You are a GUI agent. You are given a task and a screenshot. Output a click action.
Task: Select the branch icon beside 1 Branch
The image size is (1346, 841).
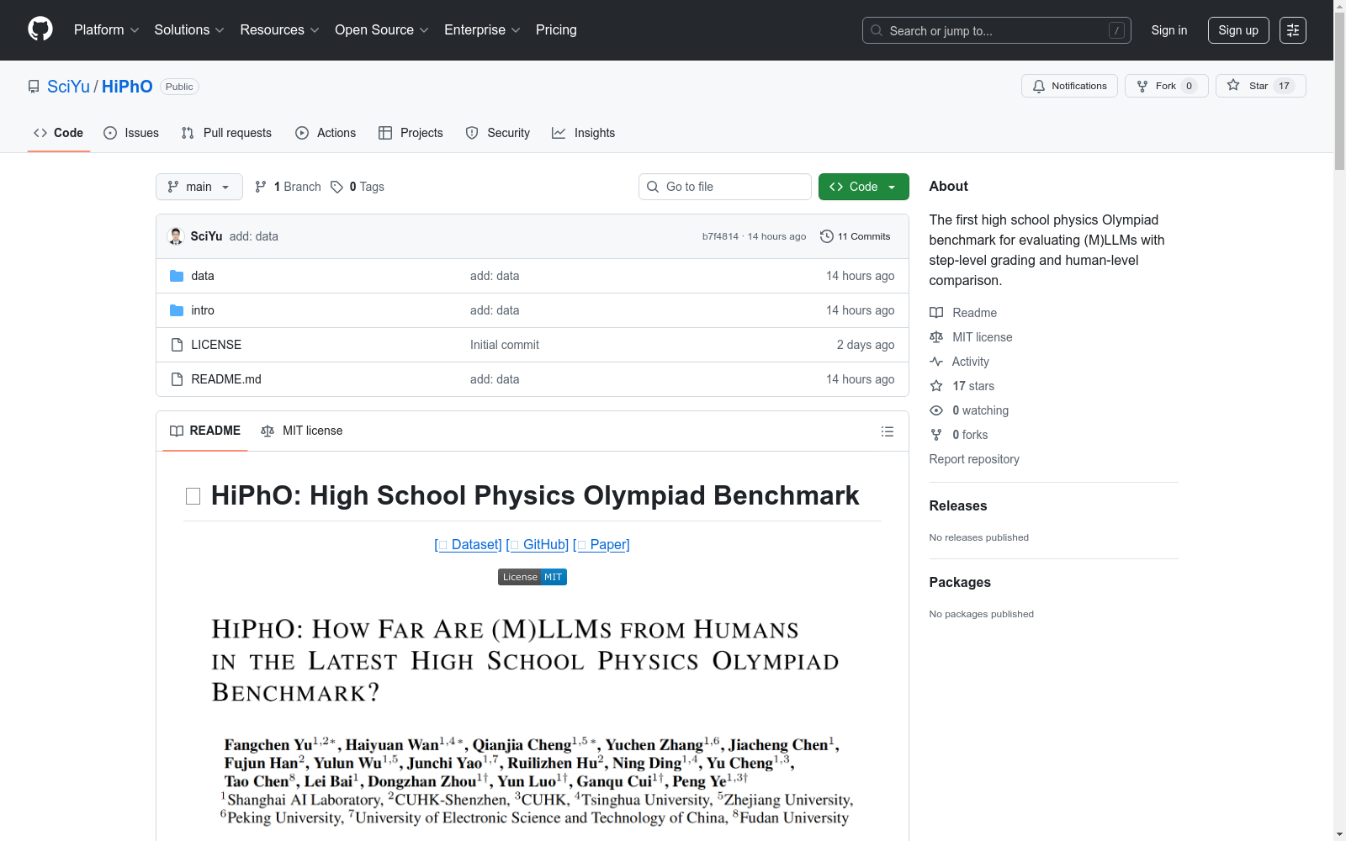click(x=261, y=187)
